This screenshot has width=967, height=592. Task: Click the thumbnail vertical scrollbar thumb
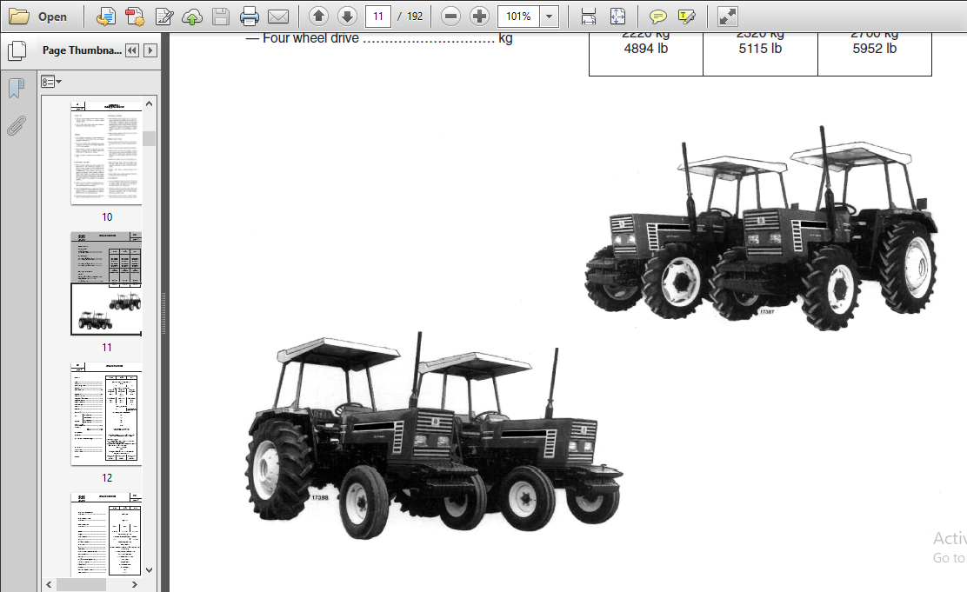(149, 138)
